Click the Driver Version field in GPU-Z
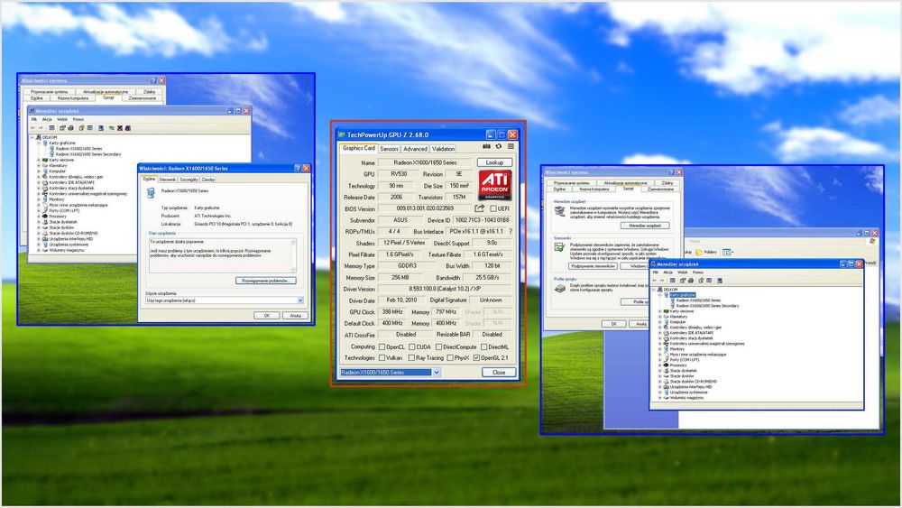The height and width of the screenshot is (508, 902). [x=445, y=289]
